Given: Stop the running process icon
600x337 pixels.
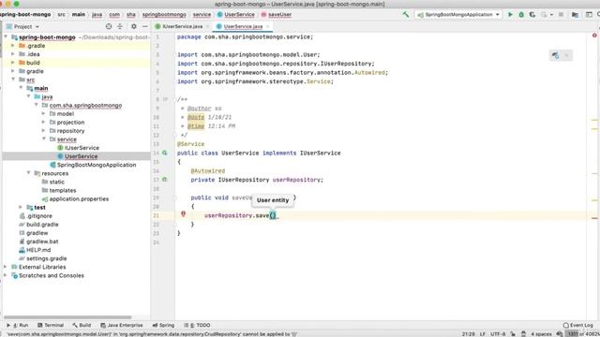Looking at the screenshot, I should (x=561, y=15).
